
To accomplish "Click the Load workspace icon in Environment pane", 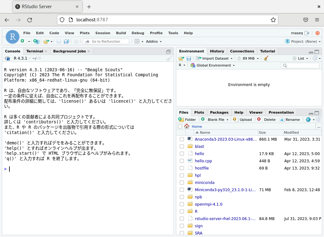I will pyautogui.click(x=181, y=58).
